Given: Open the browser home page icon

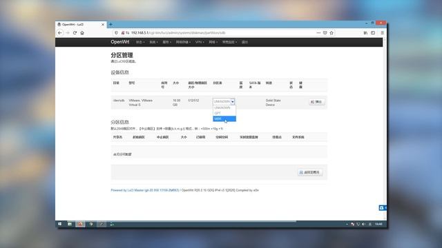Looking at the screenshot, I should click(82, 33).
